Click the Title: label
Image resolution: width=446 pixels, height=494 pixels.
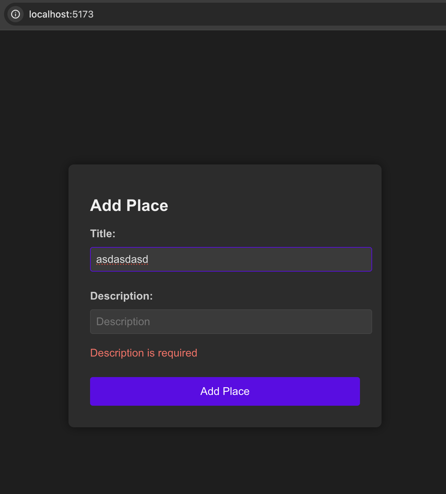(x=103, y=234)
